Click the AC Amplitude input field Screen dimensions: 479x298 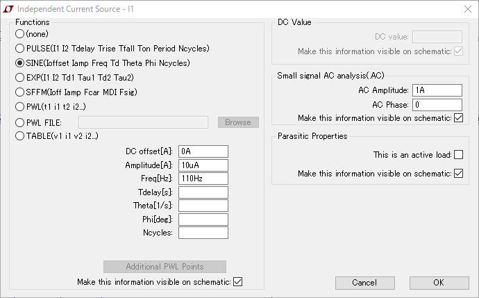click(437, 90)
